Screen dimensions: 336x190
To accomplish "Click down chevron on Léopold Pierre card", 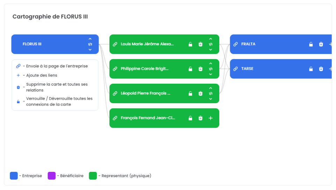I will coord(211,99).
